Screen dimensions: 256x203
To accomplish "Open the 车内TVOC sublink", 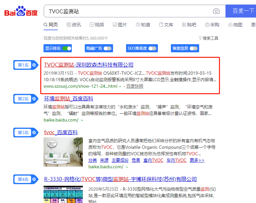I will pyautogui.click(x=176, y=160).
